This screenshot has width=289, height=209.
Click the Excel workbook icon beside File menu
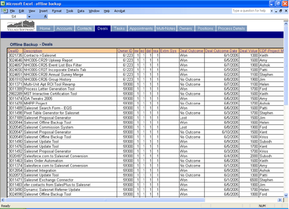pos(5,11)
